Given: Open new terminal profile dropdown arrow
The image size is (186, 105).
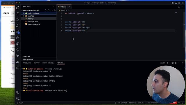Looking at the screenshot, I should point(170,63).
